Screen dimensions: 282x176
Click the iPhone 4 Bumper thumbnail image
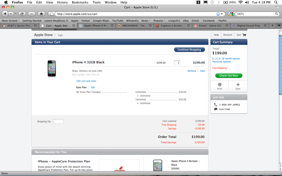coord(158,165)
